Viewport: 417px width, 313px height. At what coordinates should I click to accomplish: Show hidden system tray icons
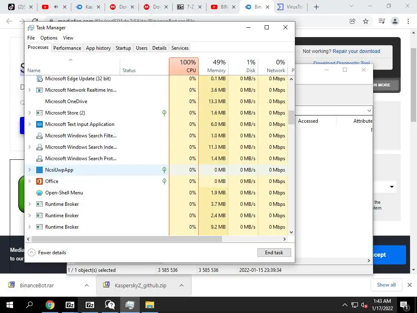(345, 305)
